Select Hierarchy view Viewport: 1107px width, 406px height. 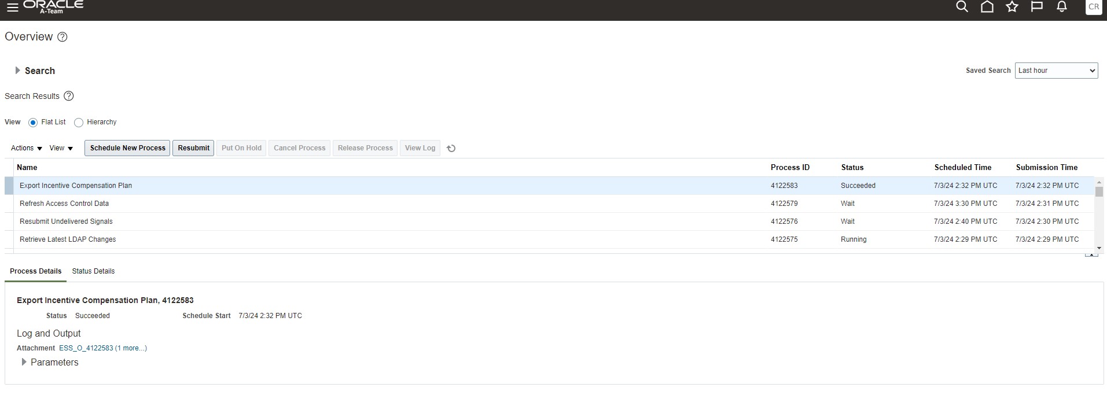(x=79, y=123)
